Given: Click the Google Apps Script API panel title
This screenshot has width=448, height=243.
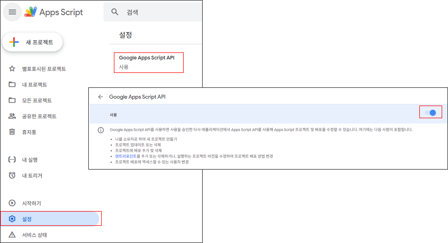Looking at the screenshot, I should [137, 97].
